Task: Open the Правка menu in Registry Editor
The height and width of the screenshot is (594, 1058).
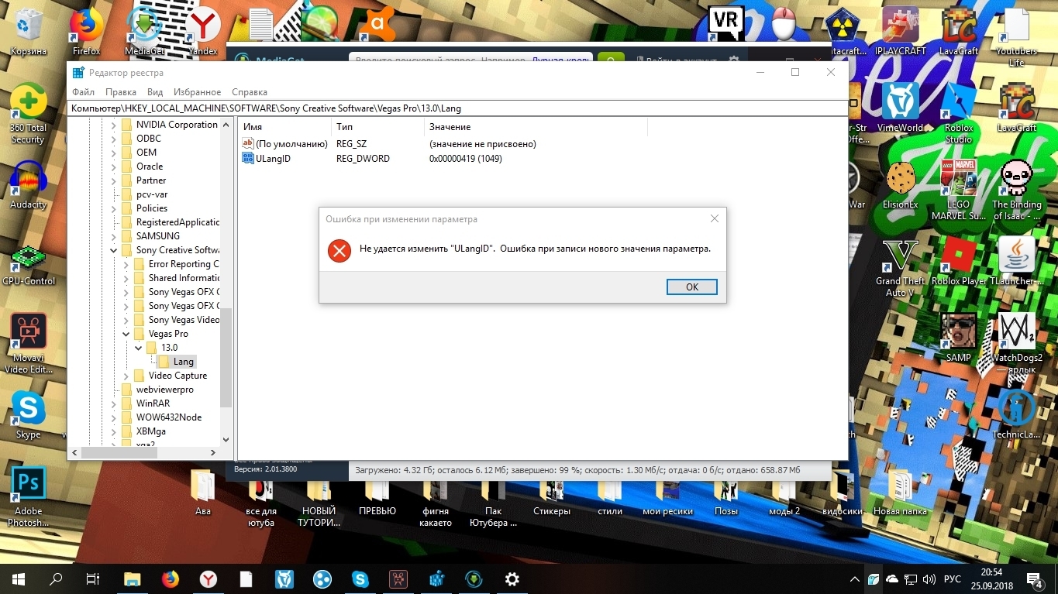Action: coord(120,91)
